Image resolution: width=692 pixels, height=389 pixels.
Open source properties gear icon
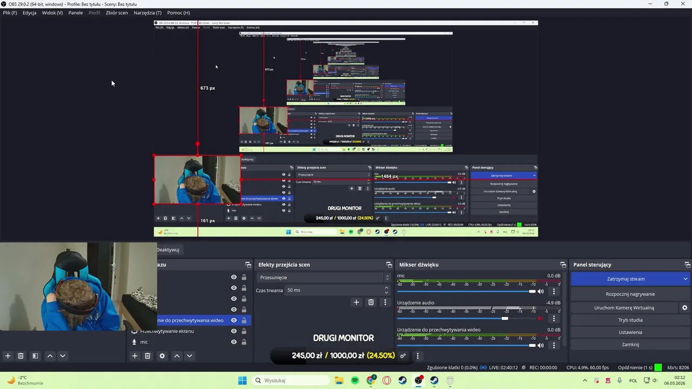point(162,356)
